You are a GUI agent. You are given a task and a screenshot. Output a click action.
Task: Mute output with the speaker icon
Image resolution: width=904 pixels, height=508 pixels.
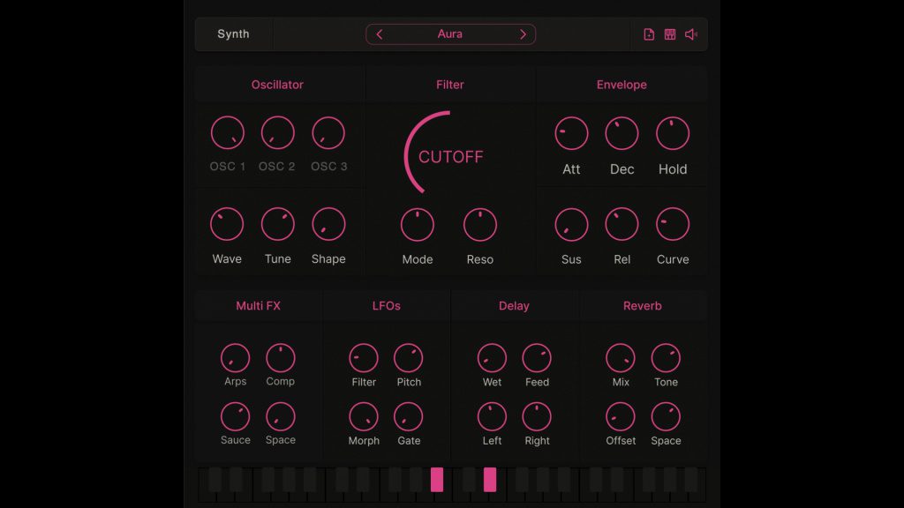[690, 34]
